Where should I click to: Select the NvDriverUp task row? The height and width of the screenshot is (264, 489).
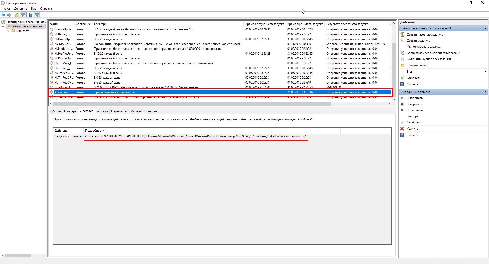coord(220,39)
